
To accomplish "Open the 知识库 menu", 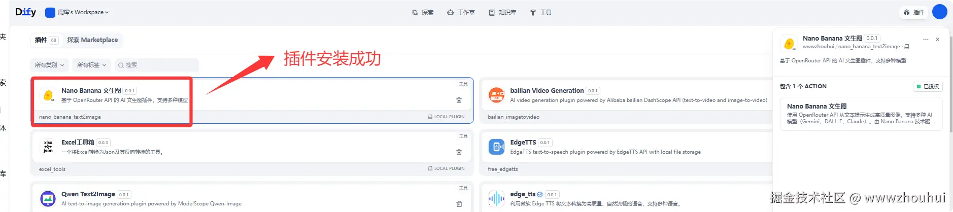I will [502, 12].
